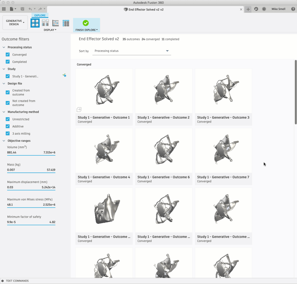
Task: Collapse the Study filter section
Action: (4, 69)
